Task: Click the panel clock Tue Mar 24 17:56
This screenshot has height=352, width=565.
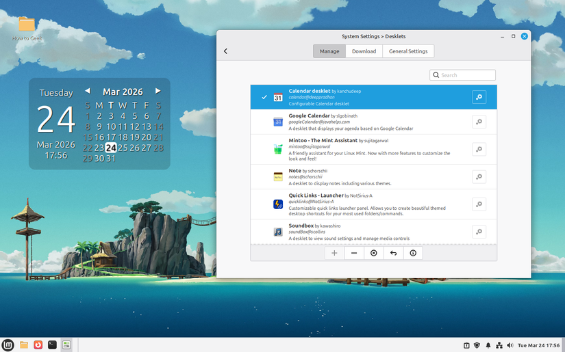Action: [538, 345]
